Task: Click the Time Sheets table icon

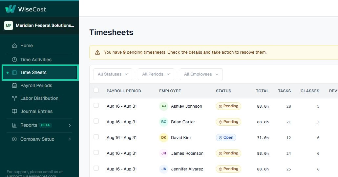Action: click(14, 73)
